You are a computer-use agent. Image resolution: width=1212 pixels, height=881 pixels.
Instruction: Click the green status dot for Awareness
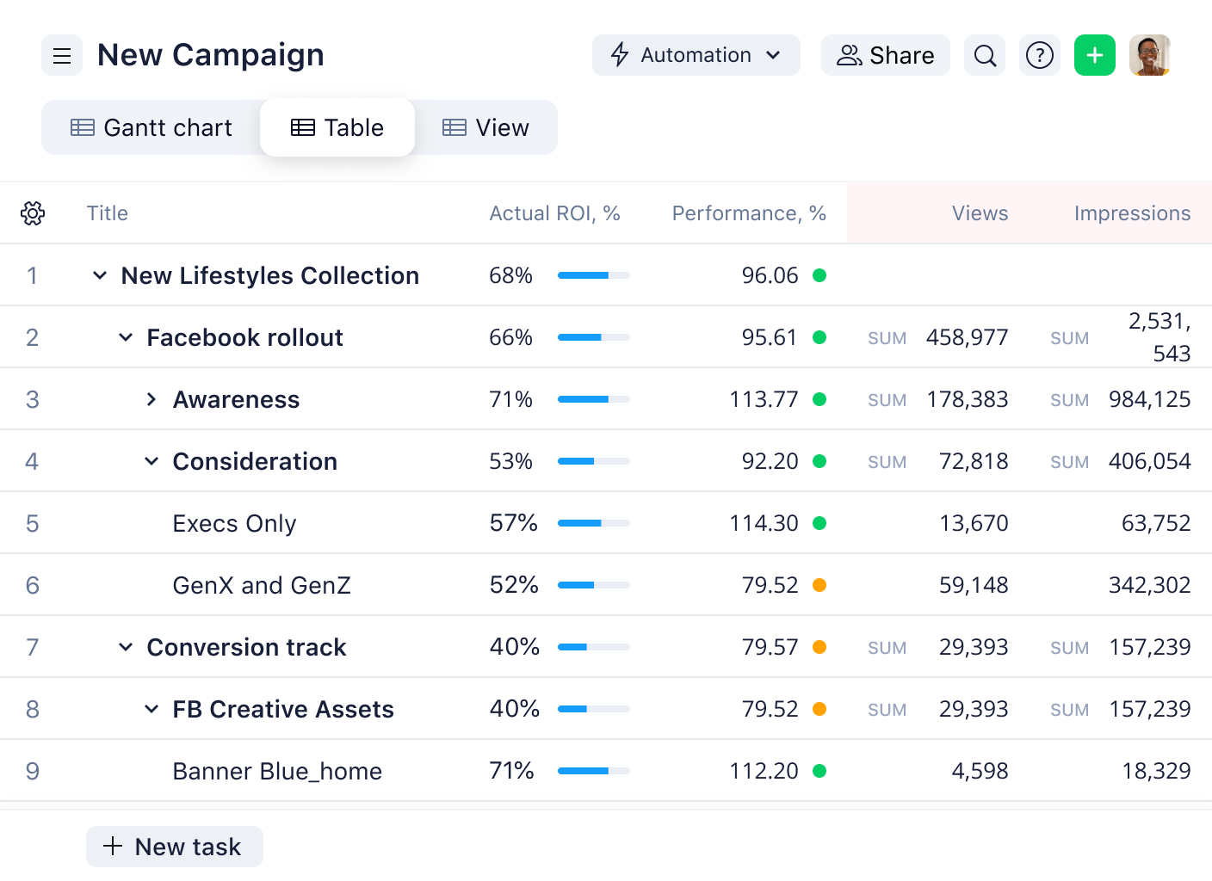point(819,399)
